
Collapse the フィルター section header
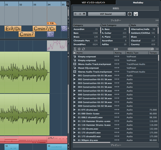(116, 20)
